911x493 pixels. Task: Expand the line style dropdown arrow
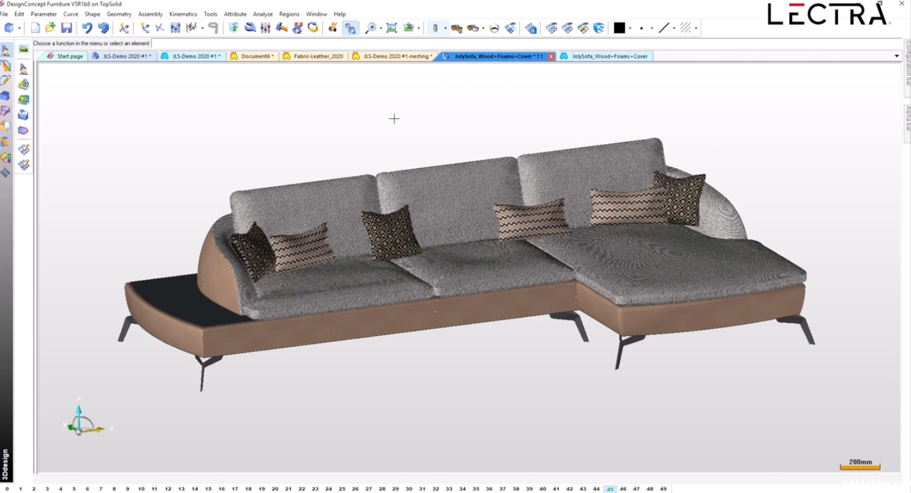pos(674,28)
